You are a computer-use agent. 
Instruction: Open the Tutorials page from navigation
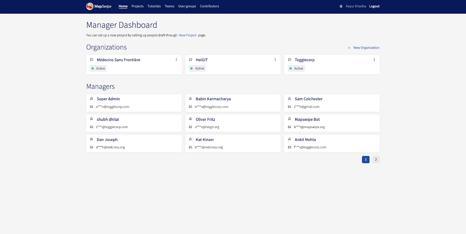point(154,6)
